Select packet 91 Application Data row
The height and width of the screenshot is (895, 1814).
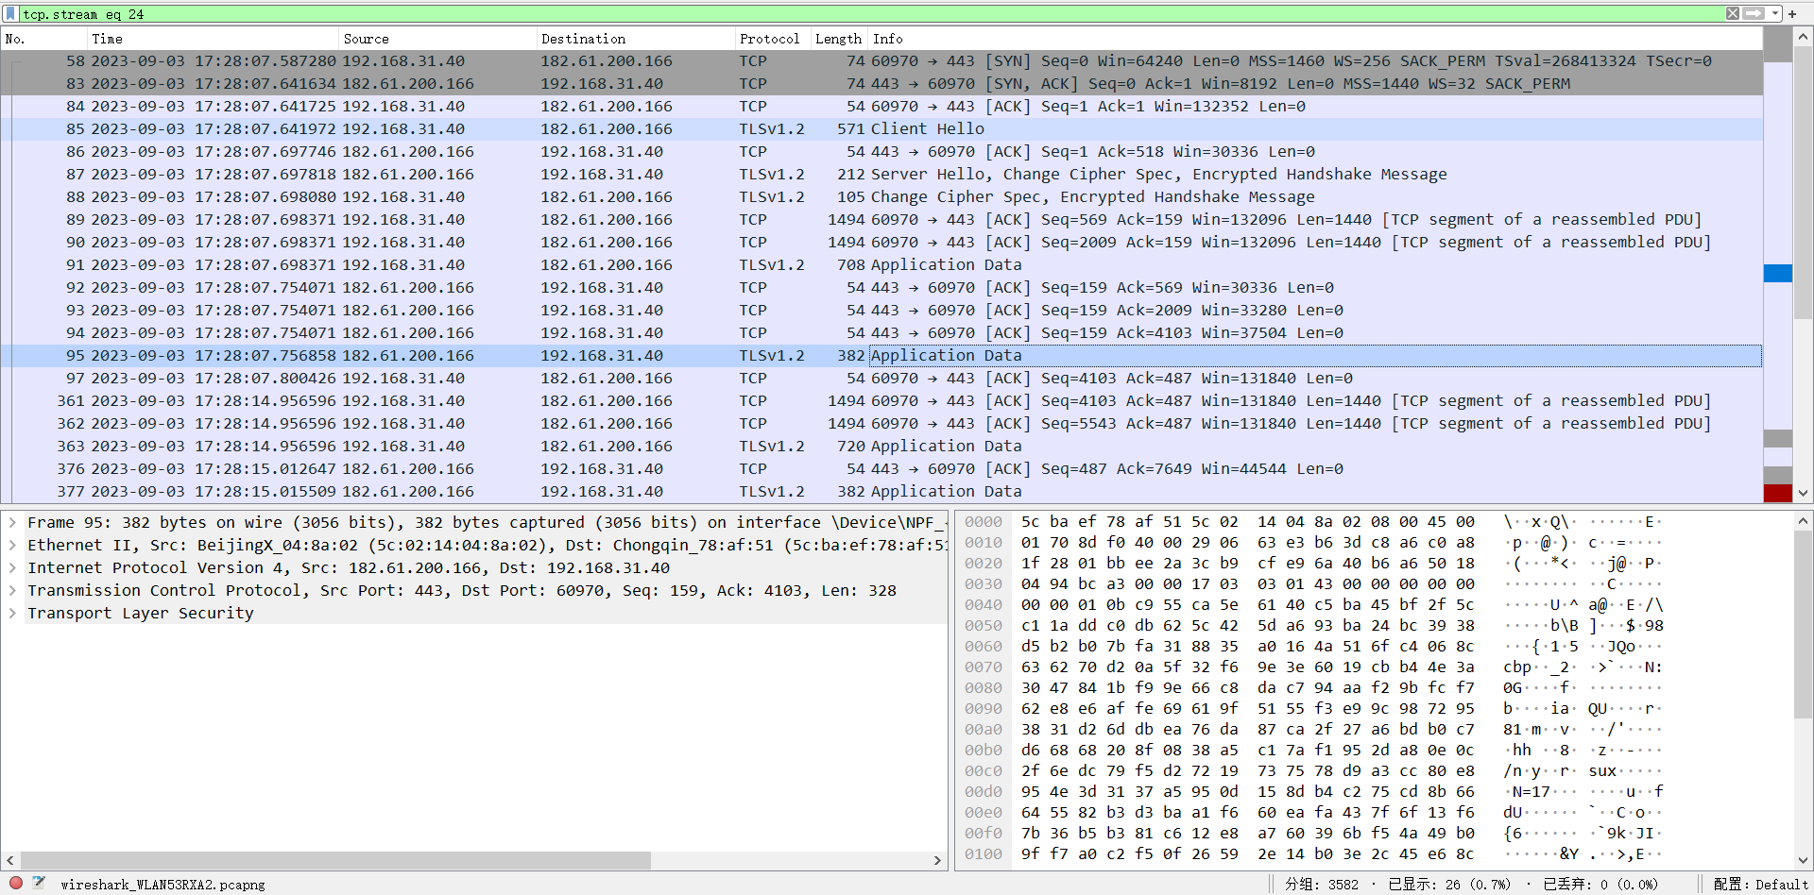(x=881, y=265)
